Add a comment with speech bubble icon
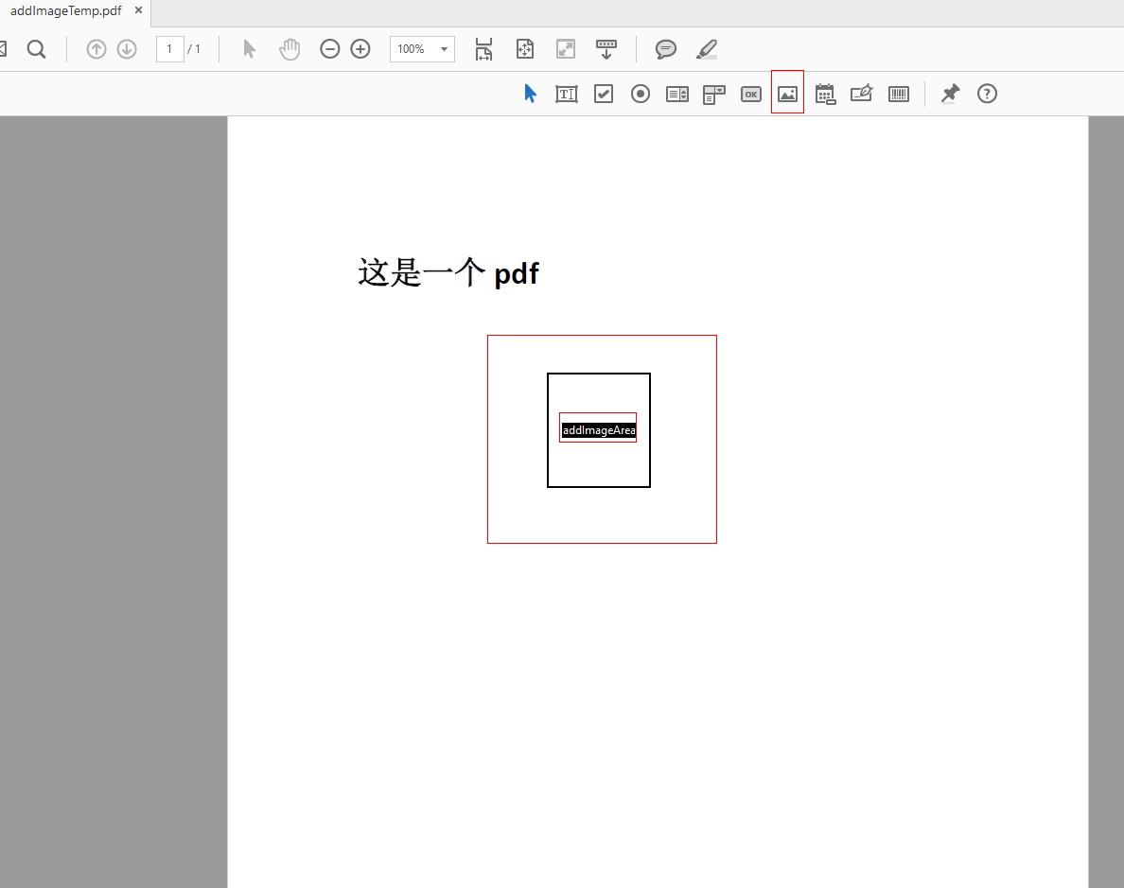Screen dimensions: 1124x888 [x=666, y=49]
